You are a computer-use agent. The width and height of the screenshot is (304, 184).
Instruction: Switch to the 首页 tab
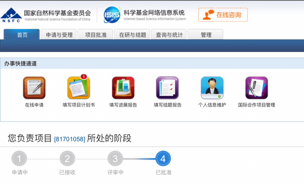(22, 34)
